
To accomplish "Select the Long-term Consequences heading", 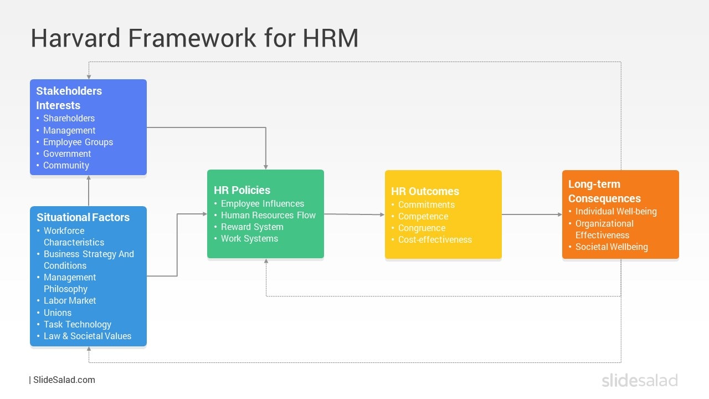I will tap(604, 191).
